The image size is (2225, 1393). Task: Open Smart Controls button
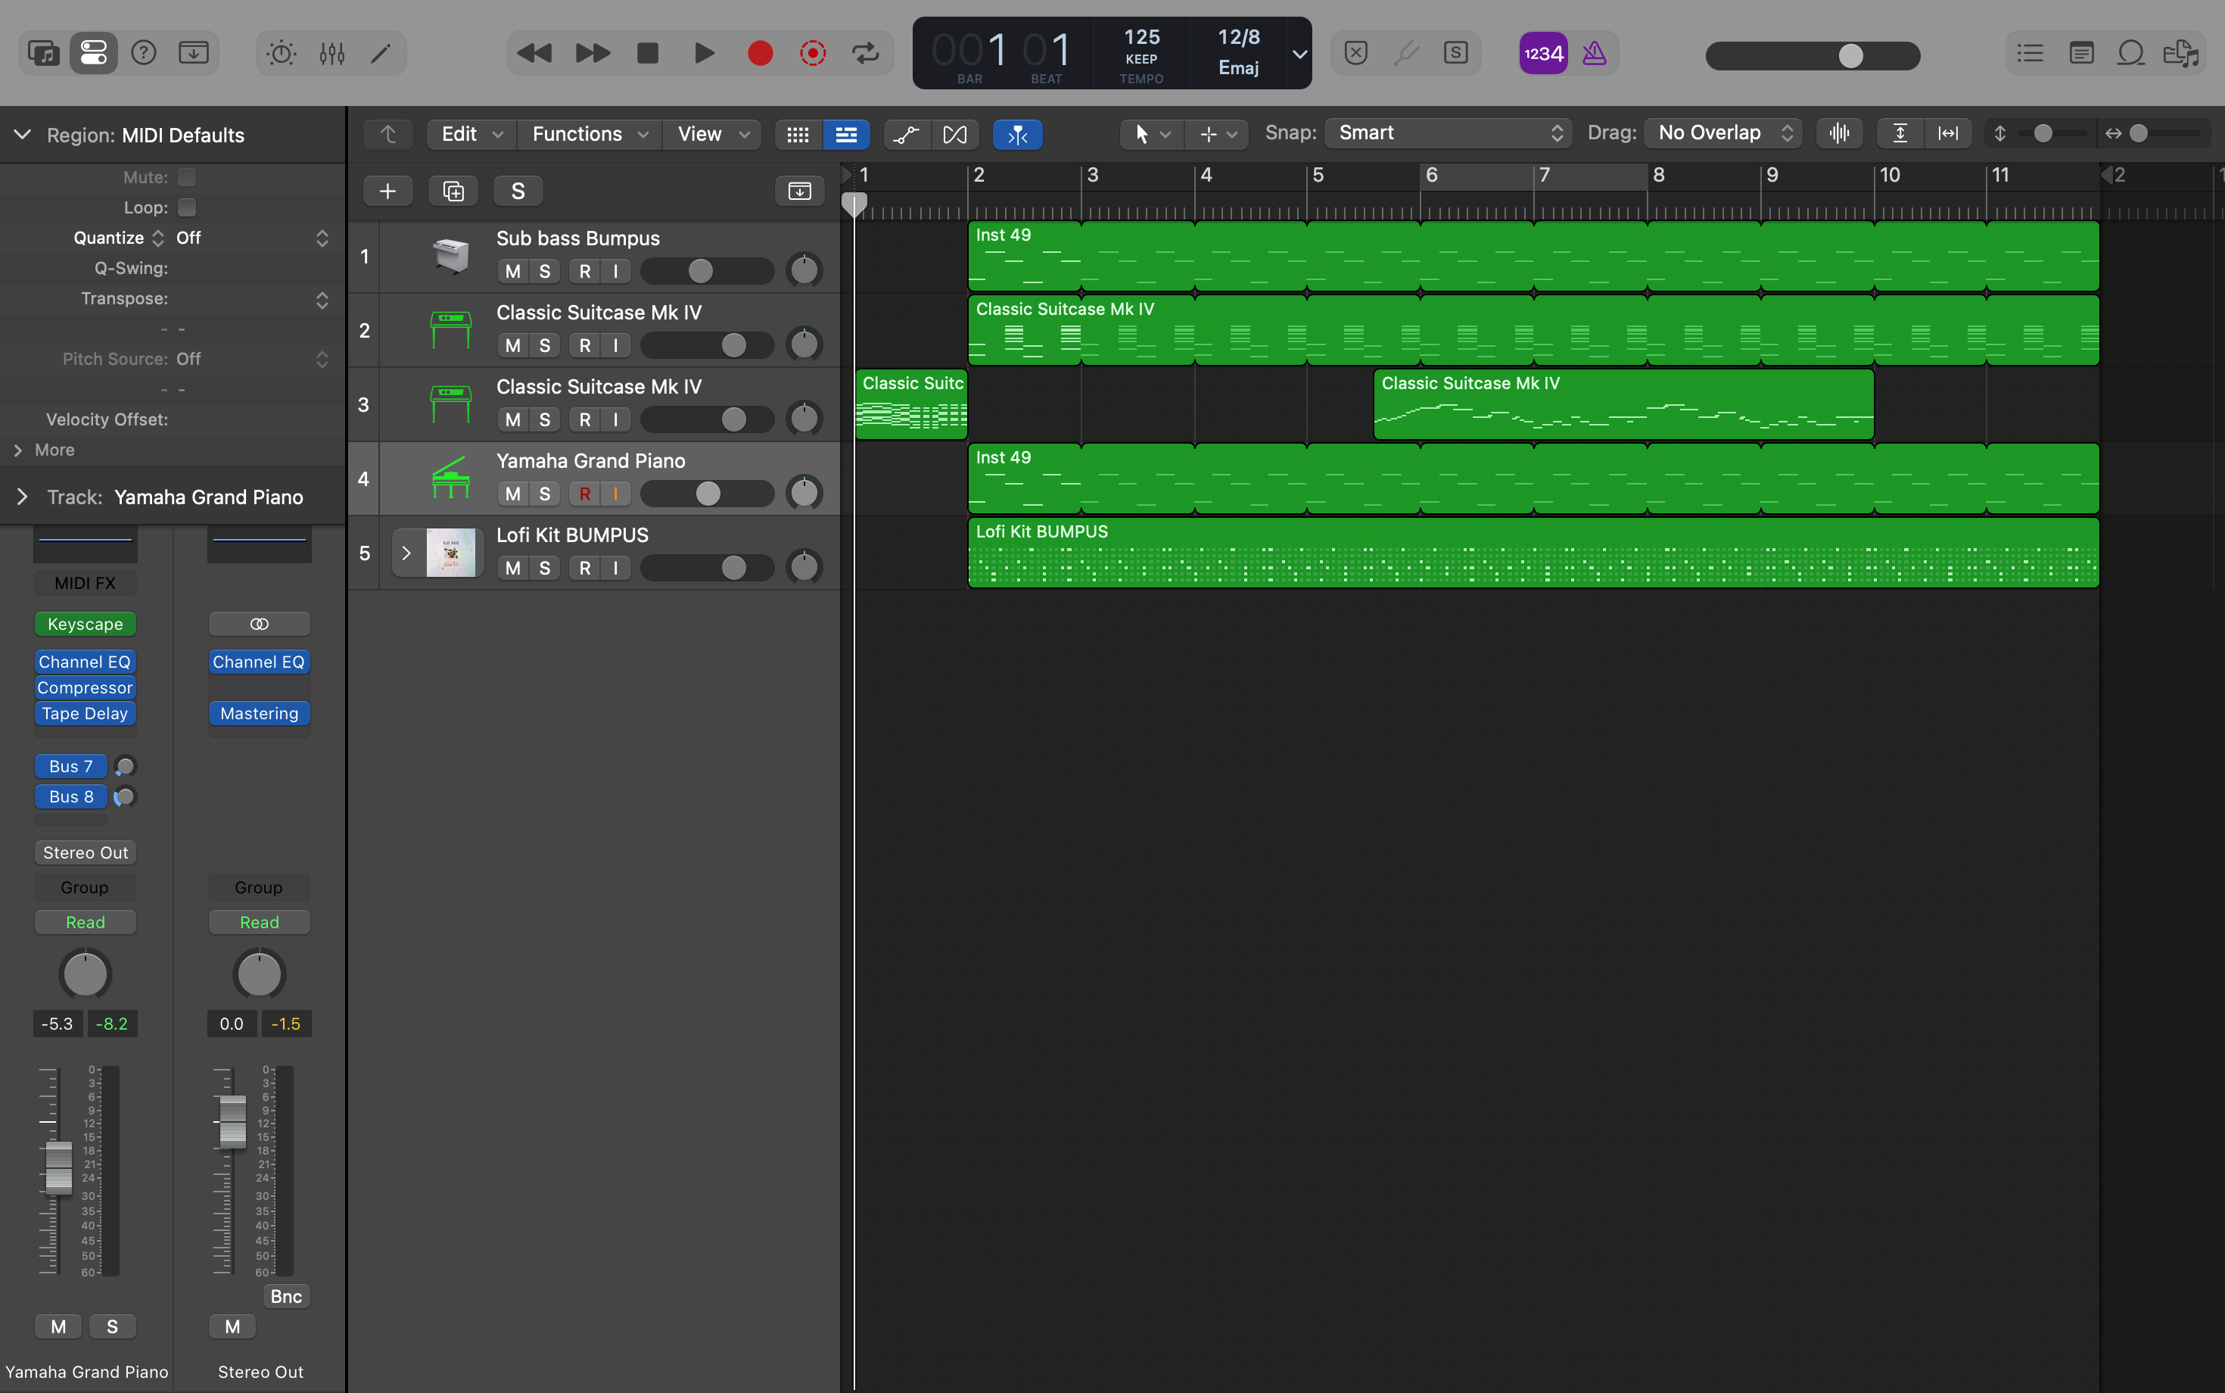point(281,54)
